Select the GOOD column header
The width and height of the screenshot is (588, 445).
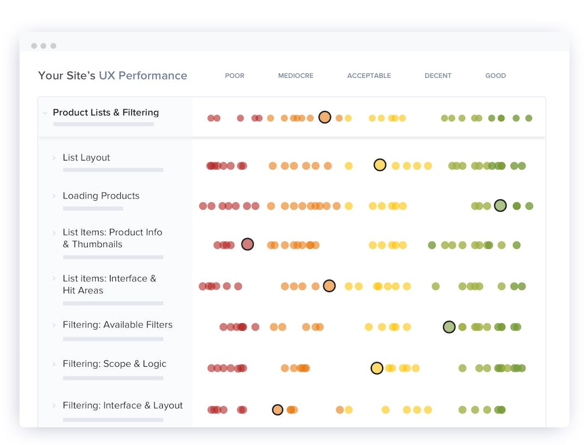coord(495,76)
